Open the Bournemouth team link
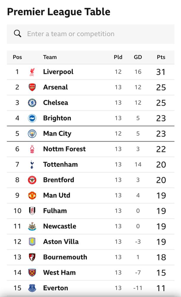 [65, 257]
